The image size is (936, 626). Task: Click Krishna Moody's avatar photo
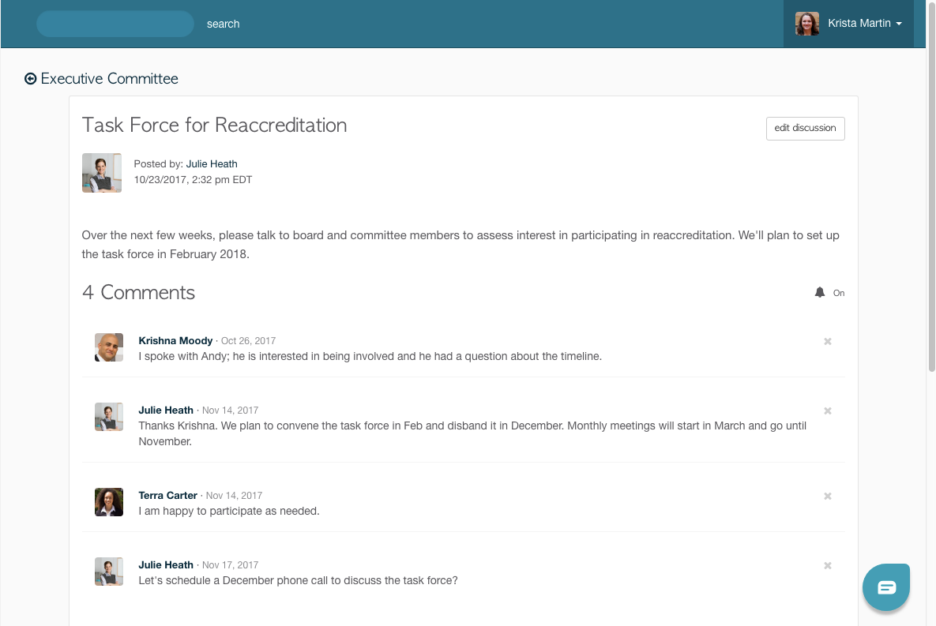pyautogui.click(x=109, y=347)
